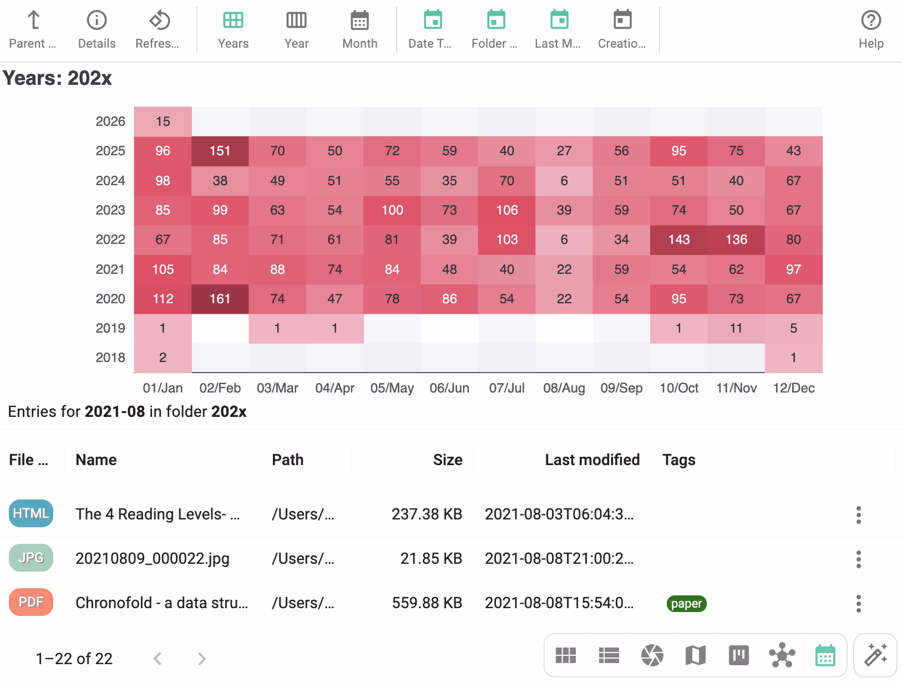The width and height of the screenshot is (902, 683).
Task: Open the gallery perspective (camera shutter icon)
Action: click(x=652, y=655)
